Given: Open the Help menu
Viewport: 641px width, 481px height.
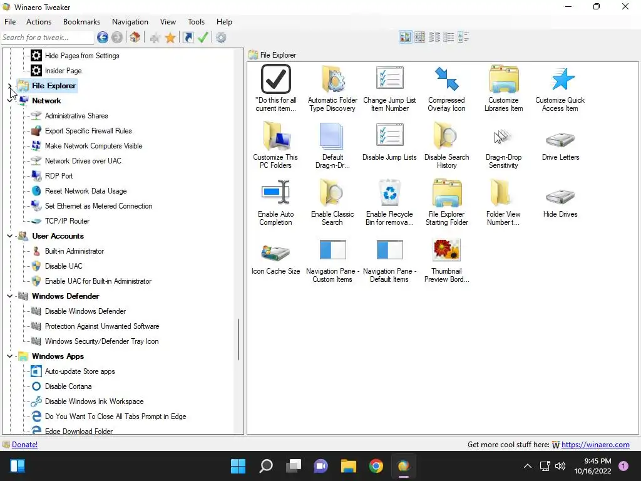Looking at the screenshot, I should tap(224, 22).
